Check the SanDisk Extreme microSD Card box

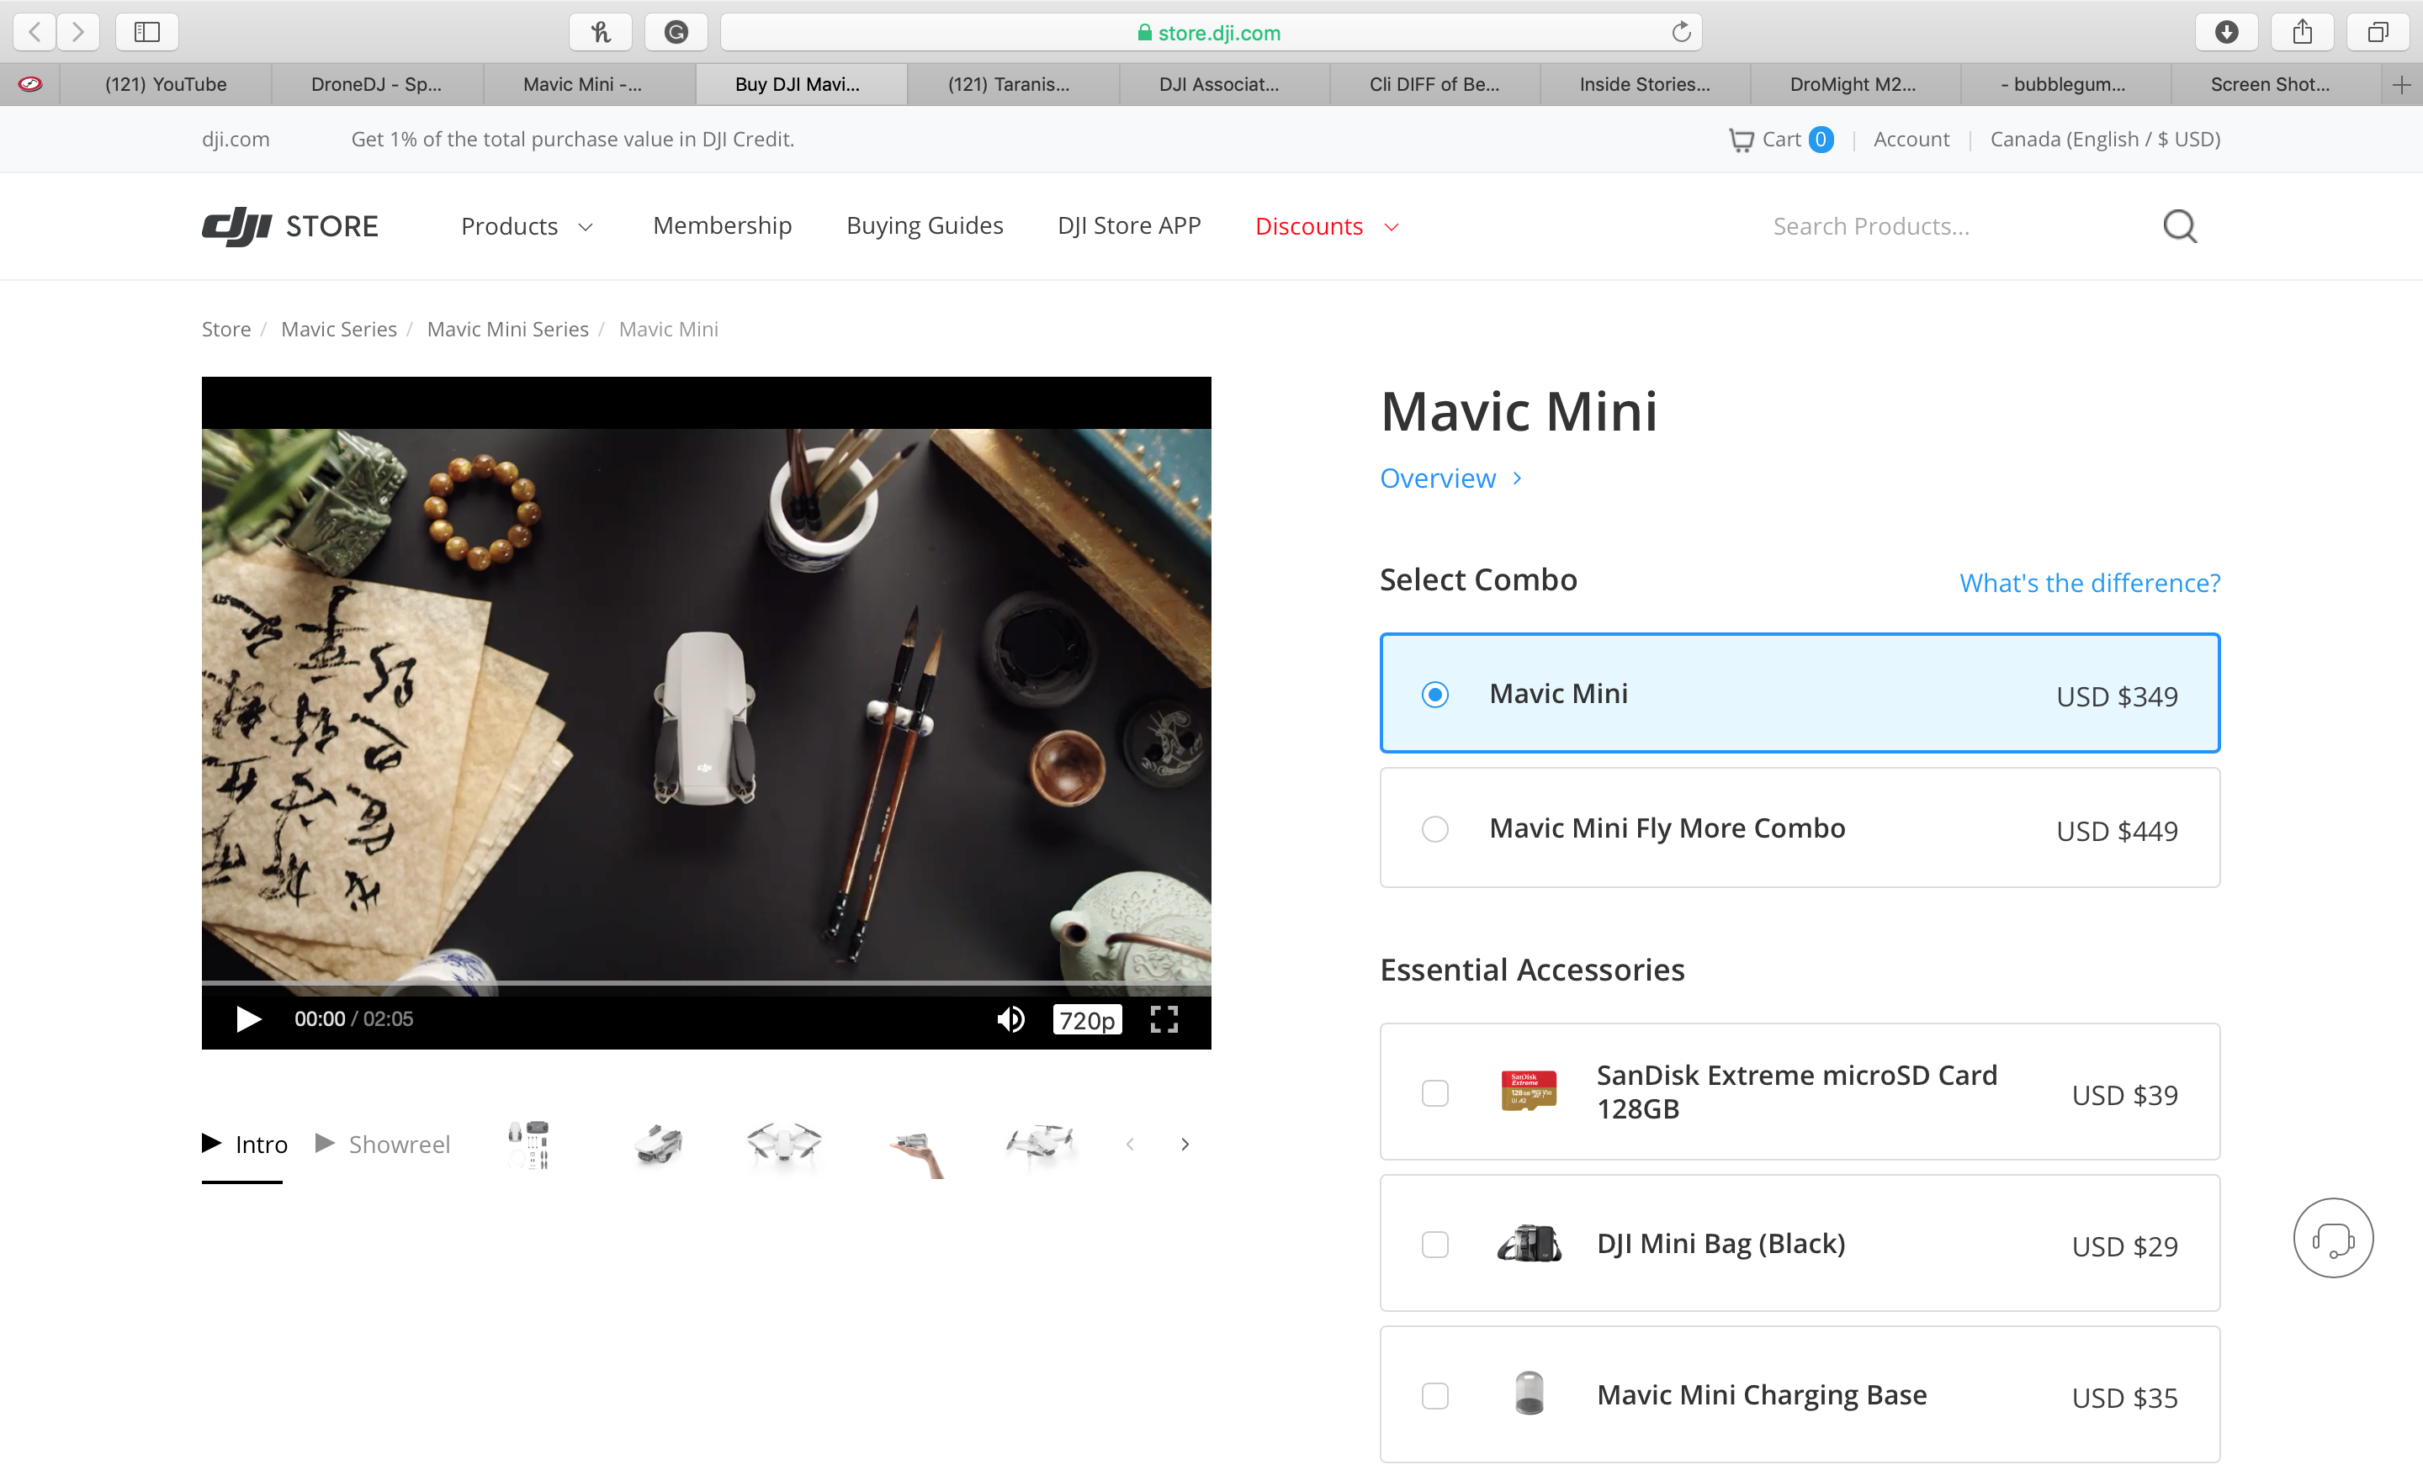(x=1434, y=1092)
